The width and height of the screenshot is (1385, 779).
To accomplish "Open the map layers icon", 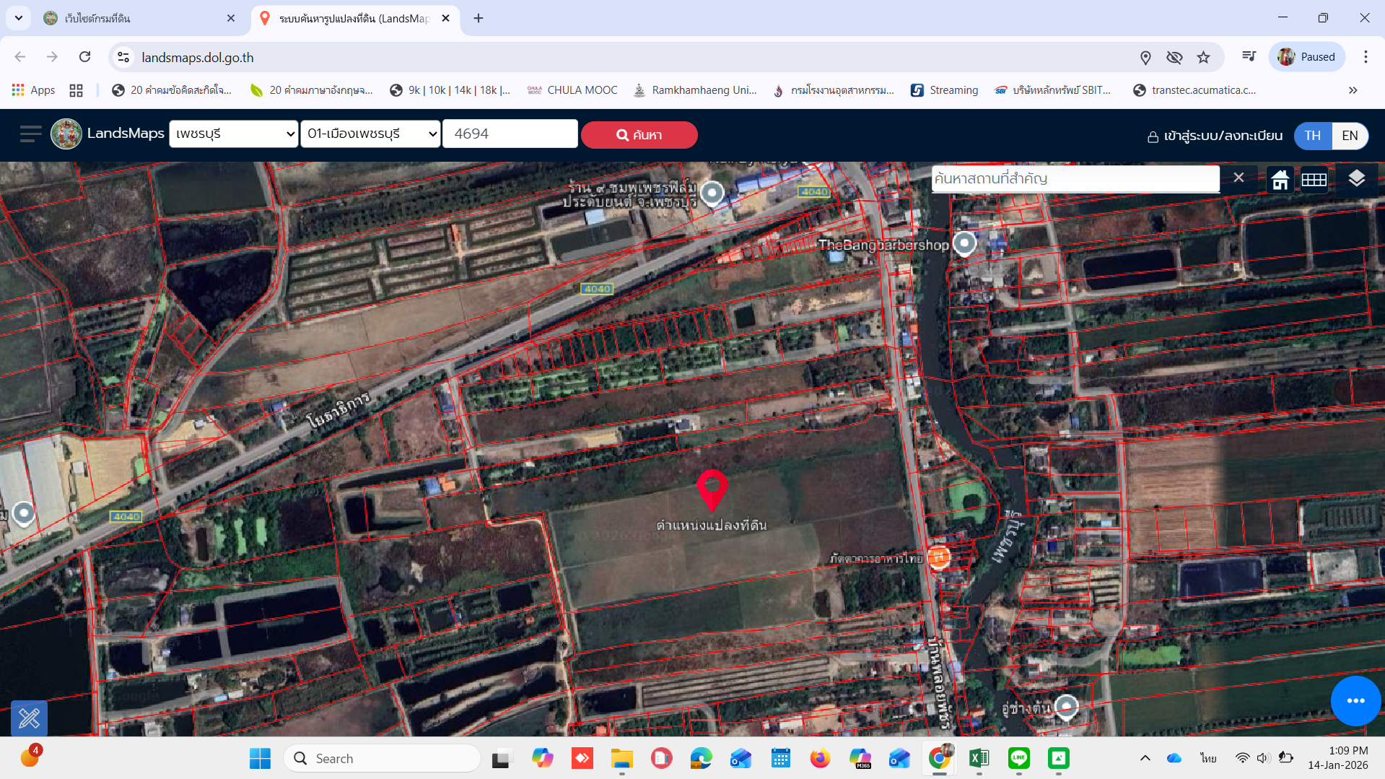I will coord(1356,178).
